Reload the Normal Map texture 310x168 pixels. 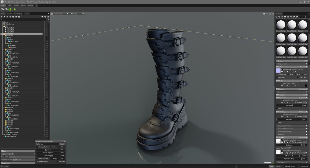click(x=292, y=71)
